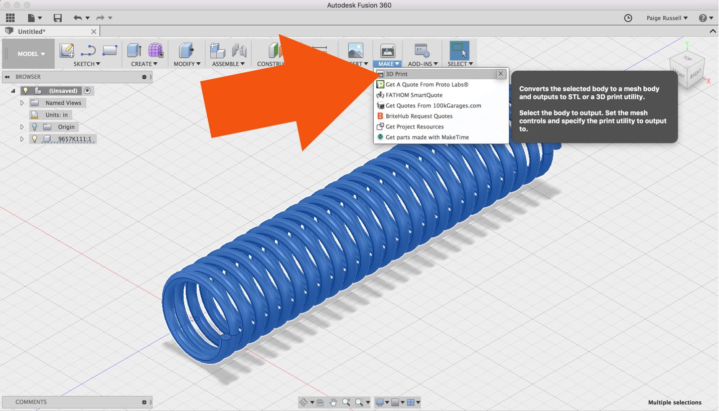The width and height of the screenshot is (719, 411).
Task: Open the CREATE dropdown menu
Action: [x=144, y=64]
